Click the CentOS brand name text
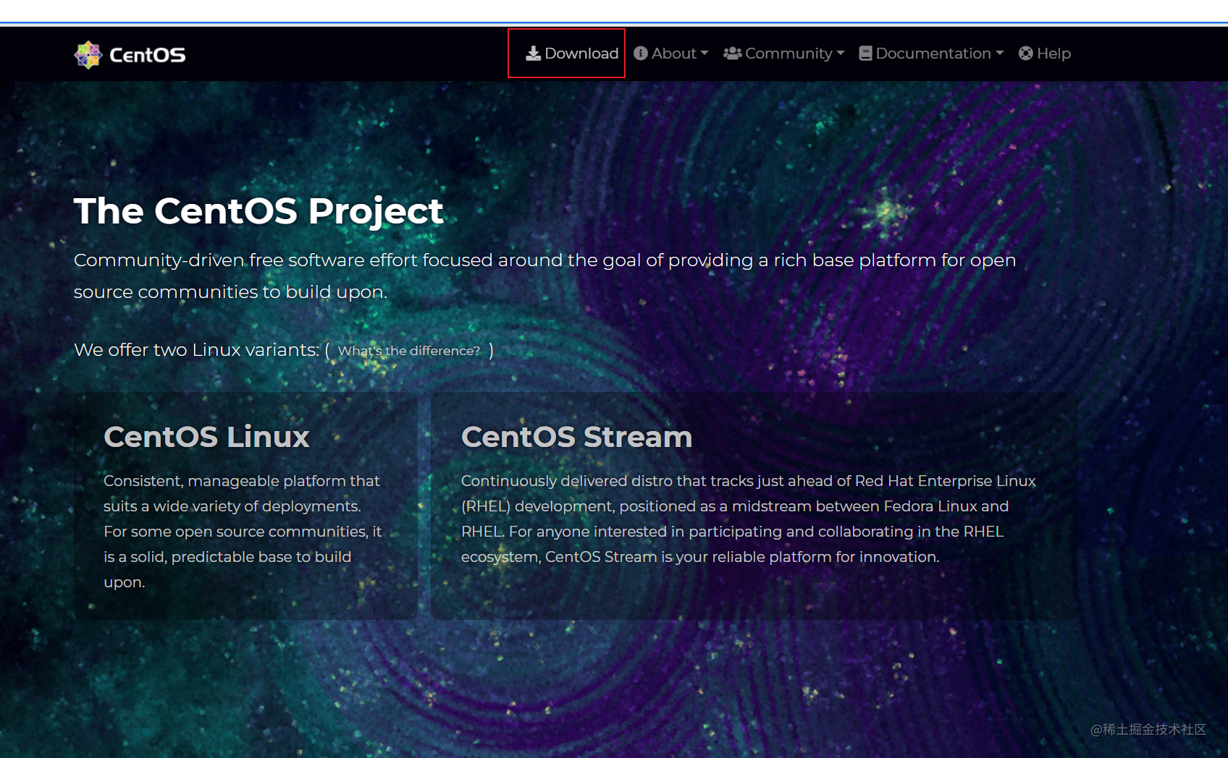 point(148,55)
